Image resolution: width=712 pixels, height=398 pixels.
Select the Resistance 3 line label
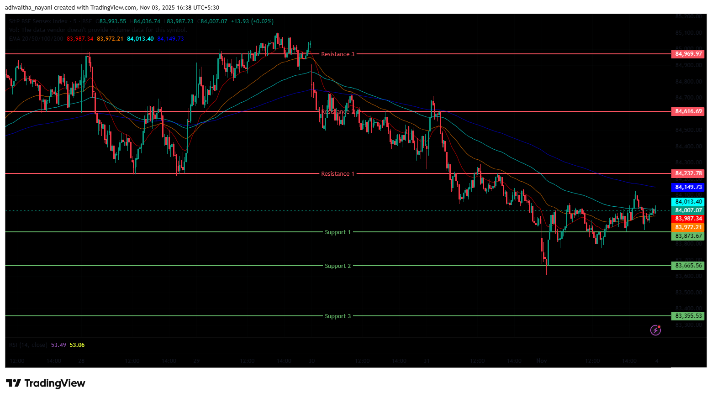[x=338, y=54]
